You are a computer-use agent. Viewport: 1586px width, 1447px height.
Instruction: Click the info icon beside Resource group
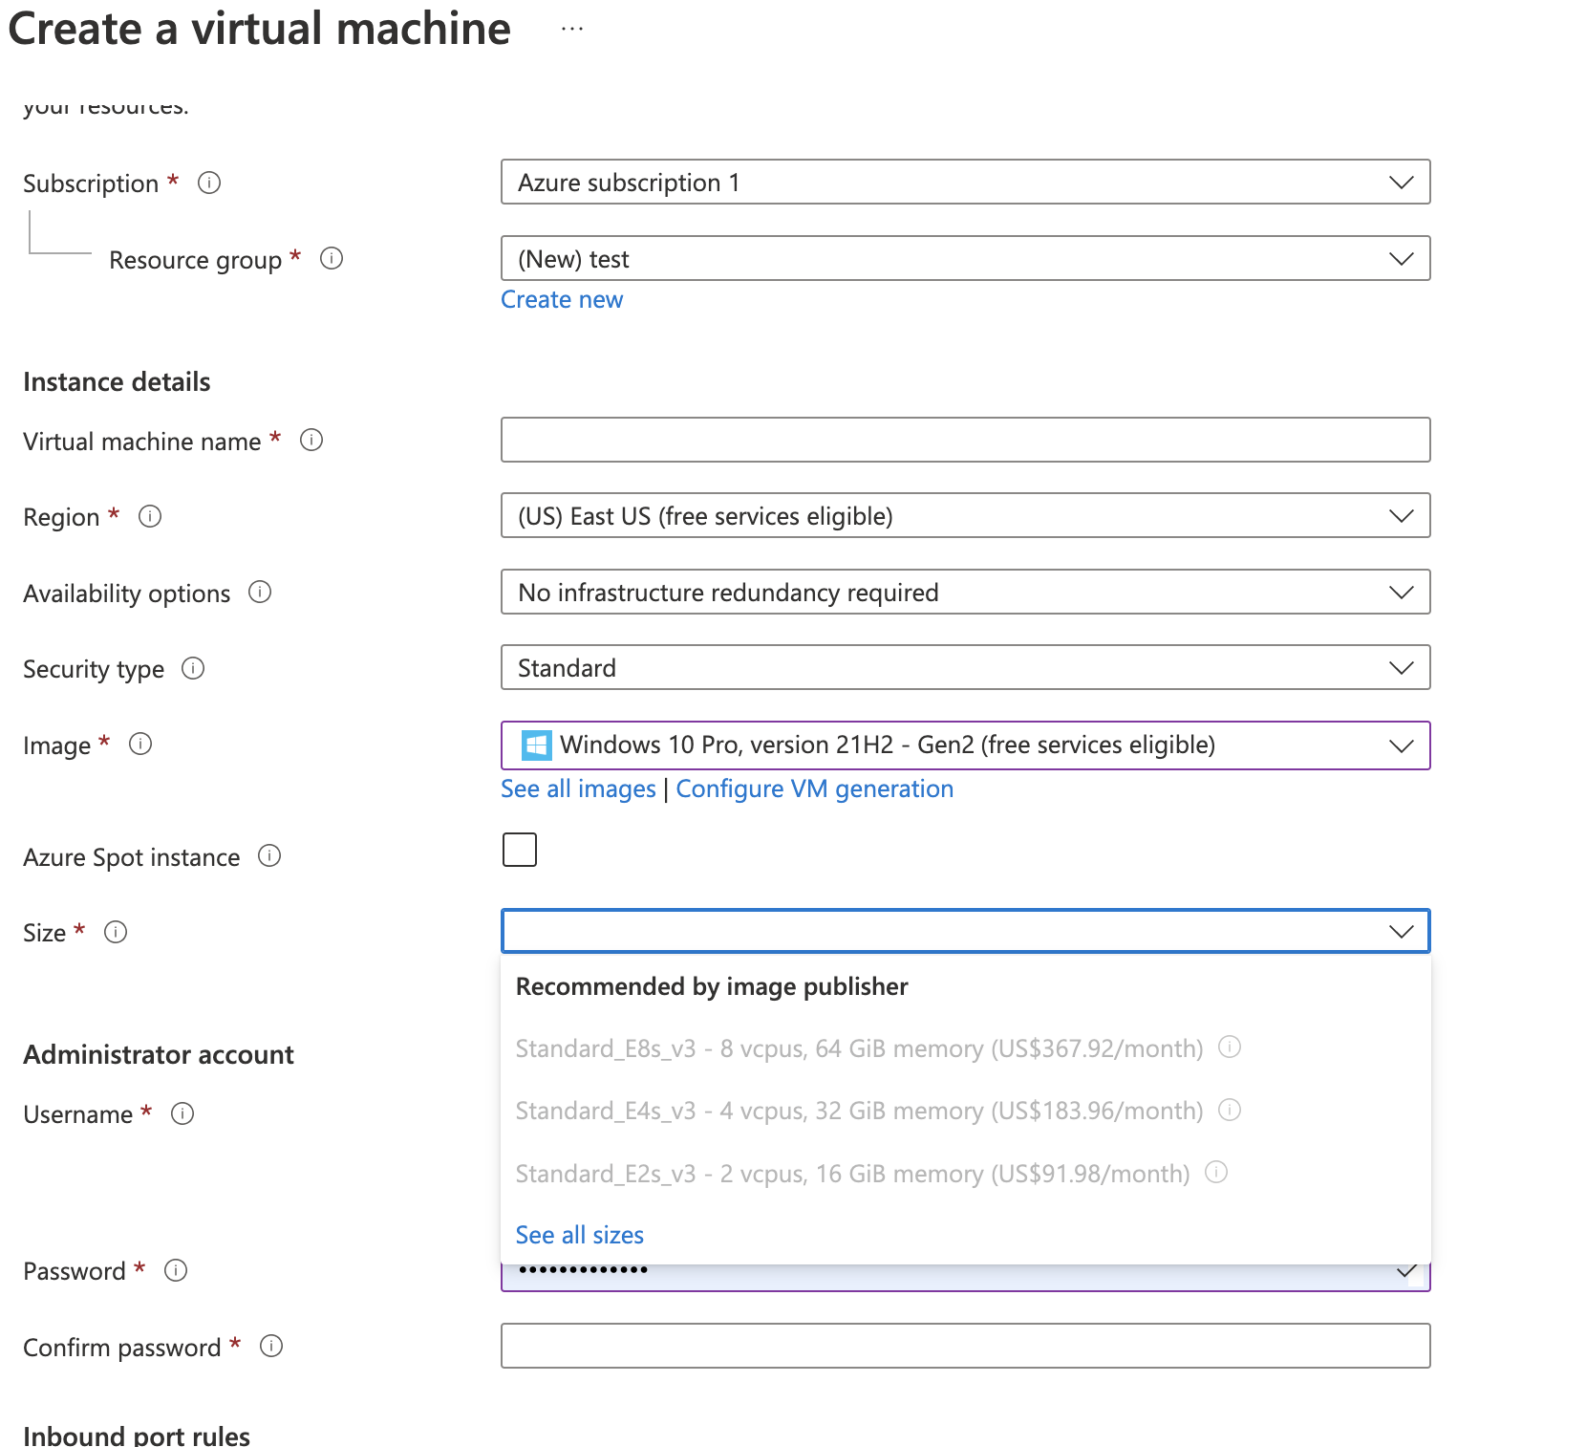[332, 258]
